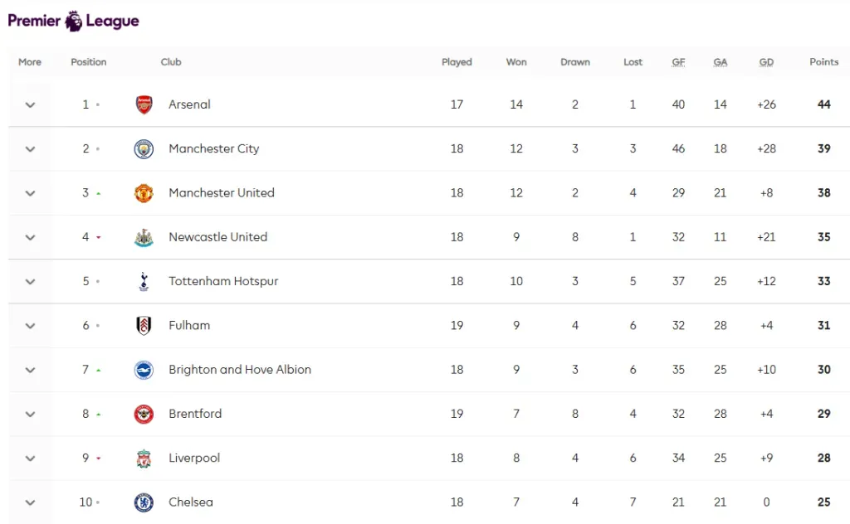Click the Brentford club crest
The width and height of the screenshot is (850, 524).
click(x=144, y=414)
